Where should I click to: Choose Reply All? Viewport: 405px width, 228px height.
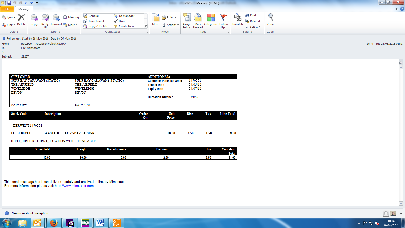(x=45, y=21)
